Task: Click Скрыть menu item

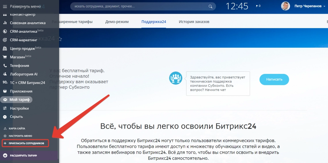Action: point(16,117)
